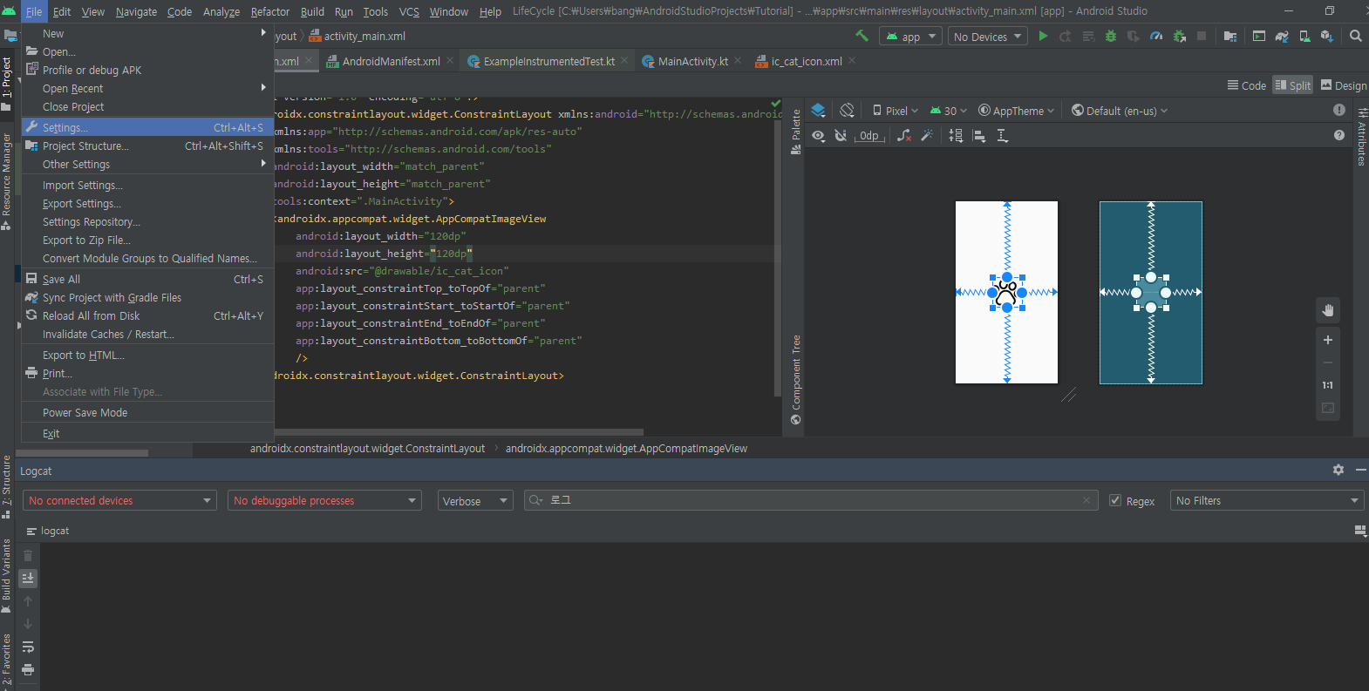
Task: Switch to the AndroidManifest.xml tab
Action: pos(391,61)
